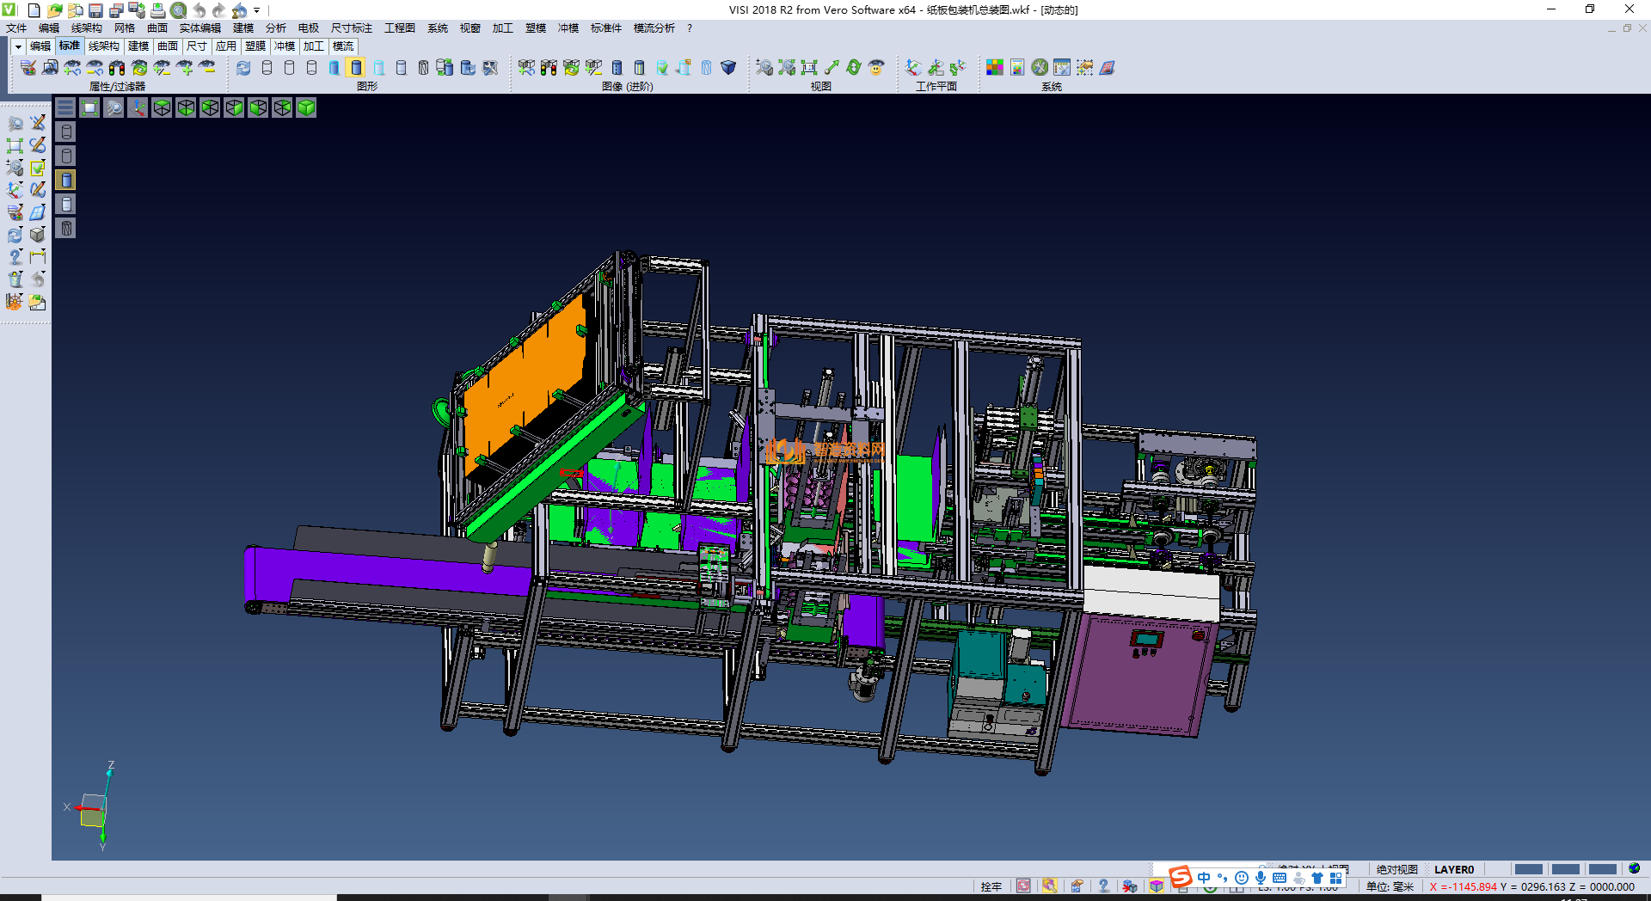Click the refresh graphics icon in 图形 group

click(x=244, y=67)
